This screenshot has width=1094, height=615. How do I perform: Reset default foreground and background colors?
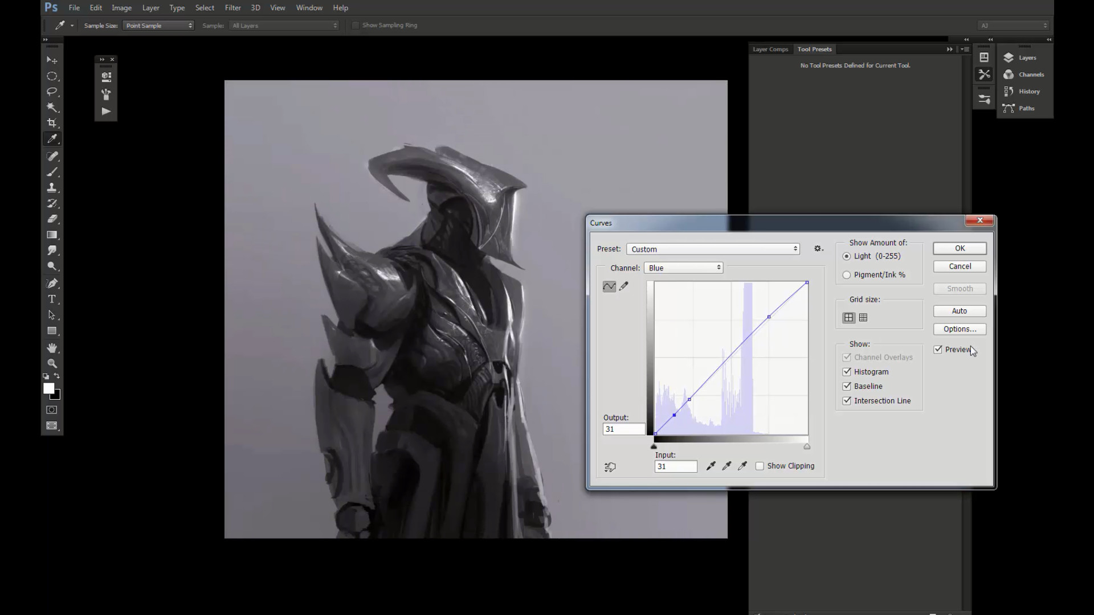click(x=46, y=376)
